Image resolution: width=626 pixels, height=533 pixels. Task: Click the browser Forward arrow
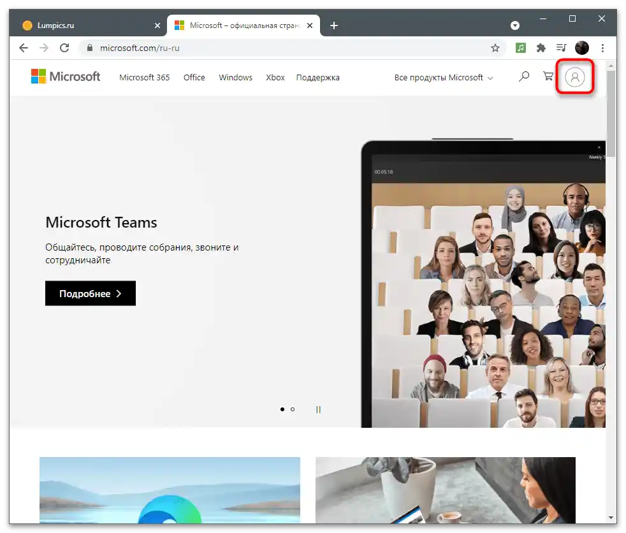[44, 48]
